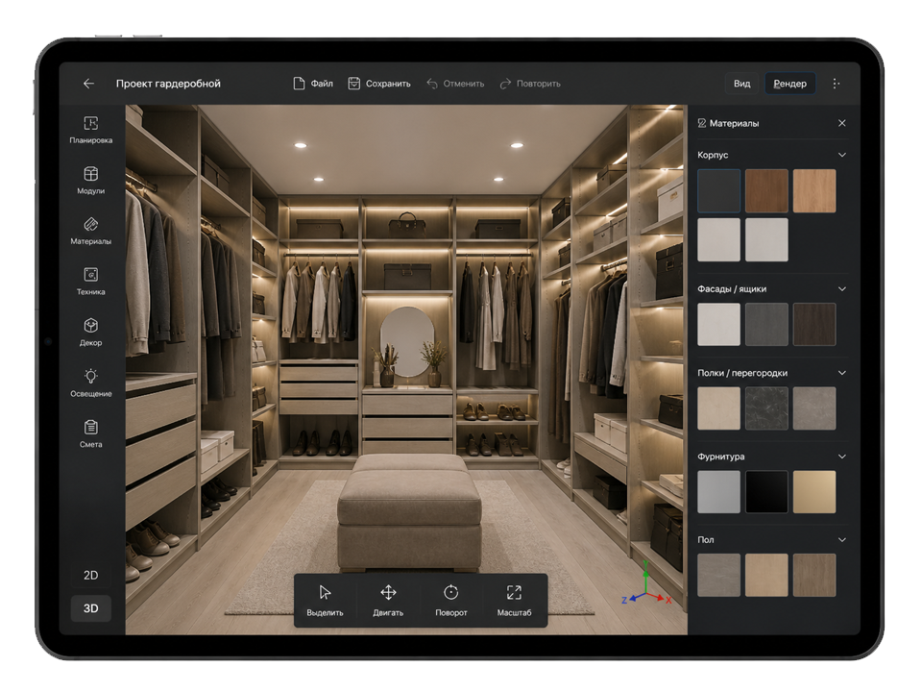This screenshot has height=692, width=922.
Task: Open the Освещение lighting settings
Action: point(90,383)
